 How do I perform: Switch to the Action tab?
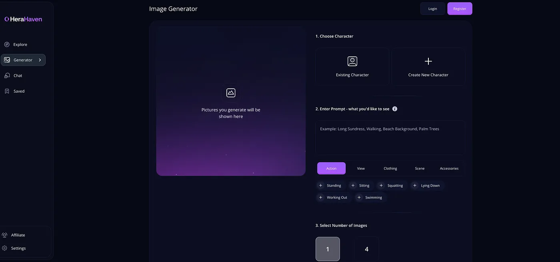331,168
